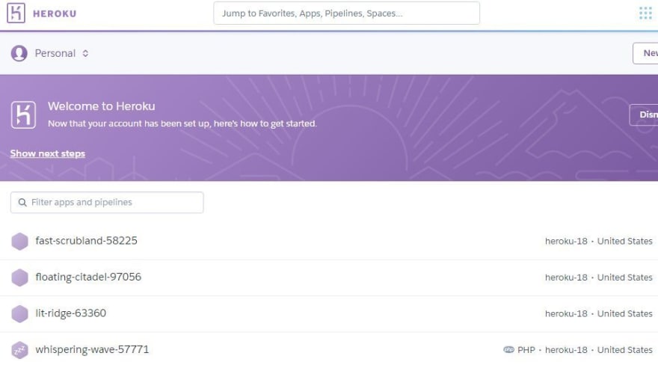The width and height of the screenshot is (658, 368).
Task: Click the New button
Action: point(646,53)
